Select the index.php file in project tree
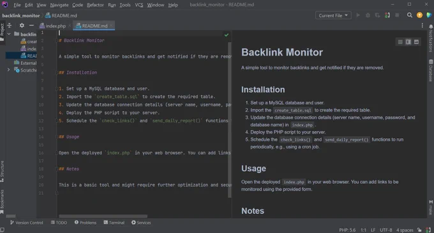 point(29,48)
